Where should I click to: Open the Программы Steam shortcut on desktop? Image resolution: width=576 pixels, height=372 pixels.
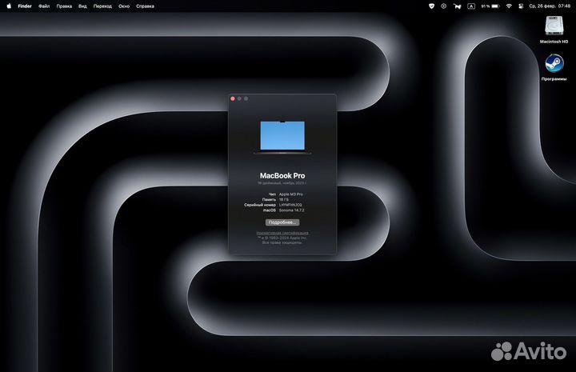554,64
